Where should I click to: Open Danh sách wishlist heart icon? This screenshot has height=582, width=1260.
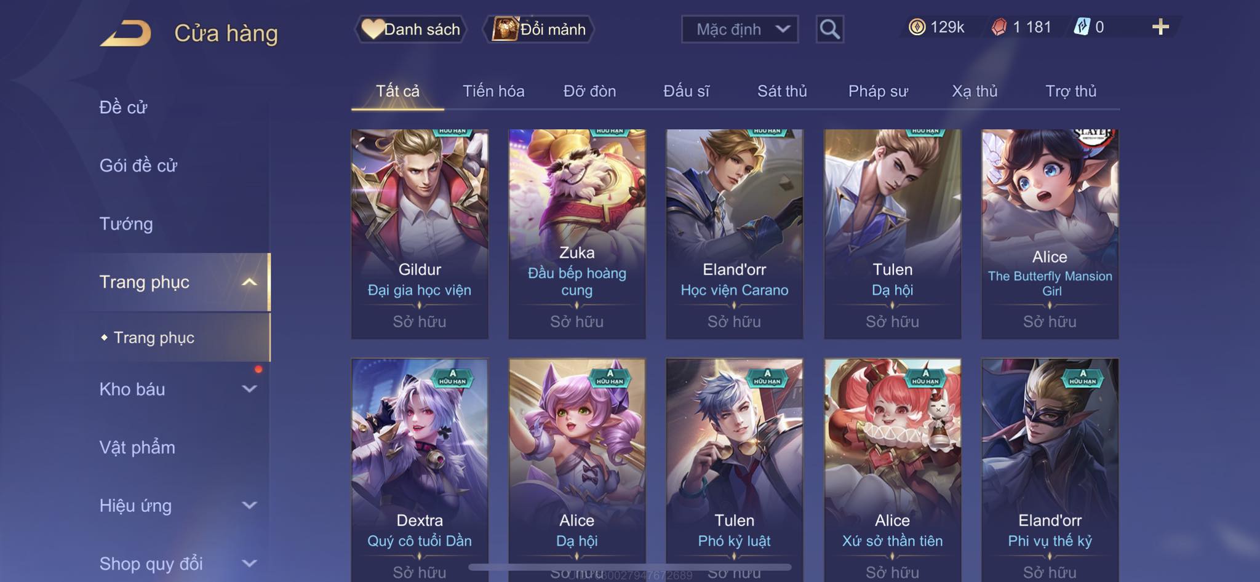click(372, 29)
